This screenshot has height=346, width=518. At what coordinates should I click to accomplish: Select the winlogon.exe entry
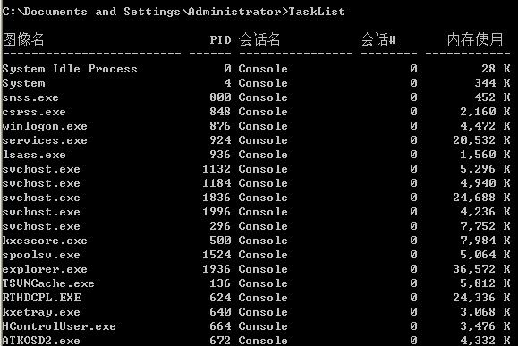click(45, 126)
